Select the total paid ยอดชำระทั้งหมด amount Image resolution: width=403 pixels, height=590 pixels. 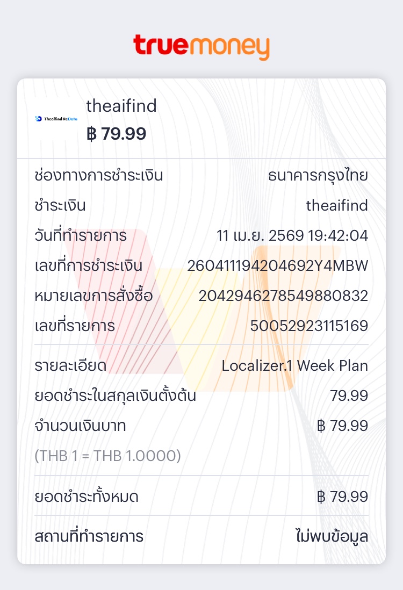[x=342, y=497]
